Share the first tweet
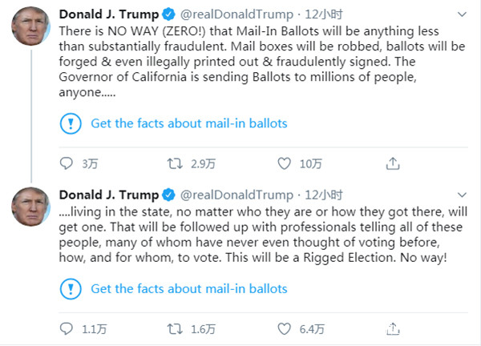 click(392, 164)
